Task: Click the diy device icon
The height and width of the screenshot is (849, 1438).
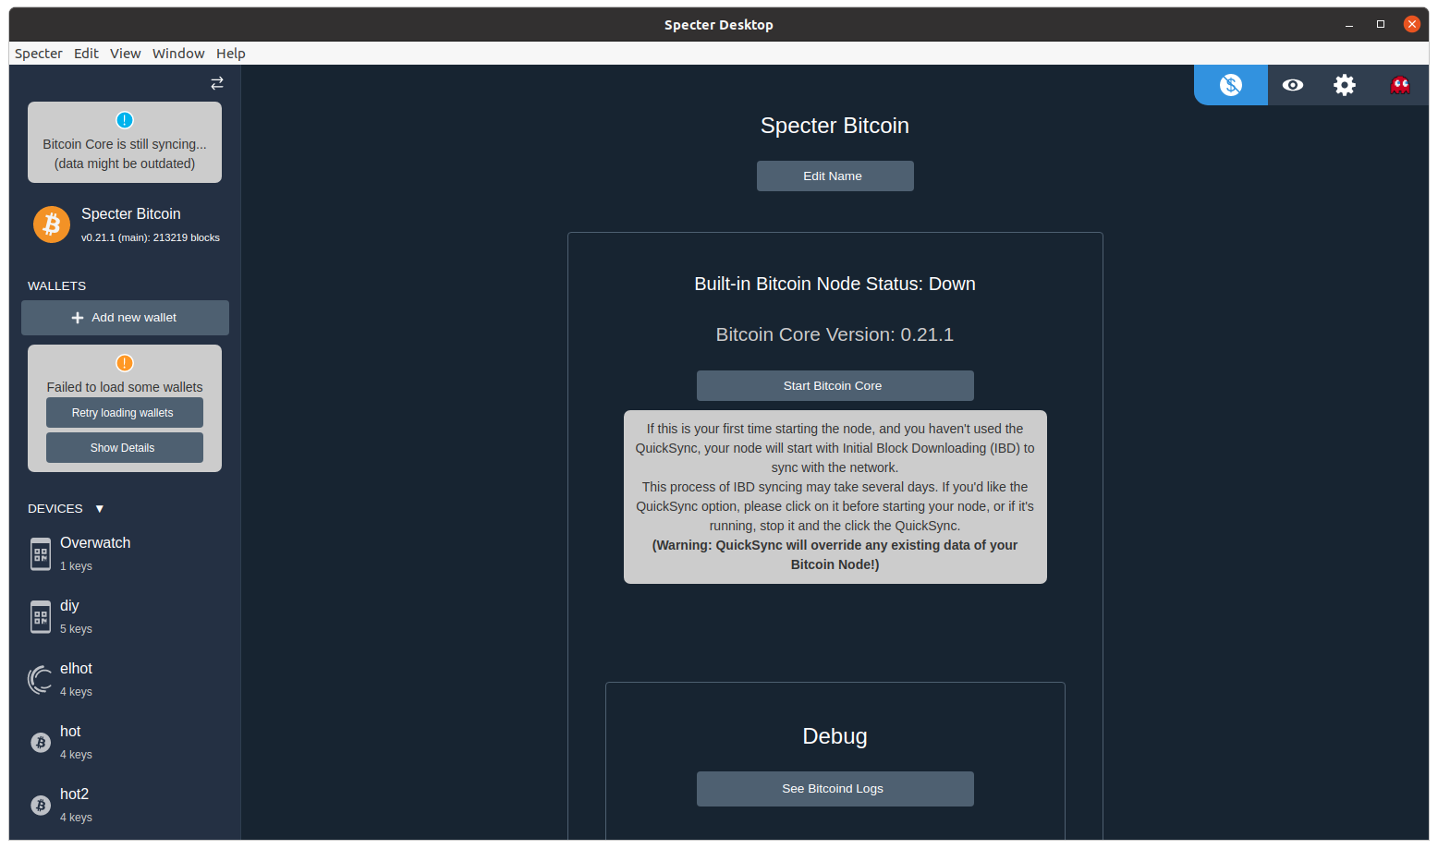Action: pos(41,617)
